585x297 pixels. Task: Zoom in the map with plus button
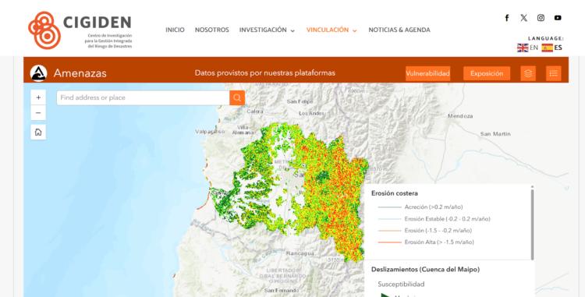pos(38,97)
